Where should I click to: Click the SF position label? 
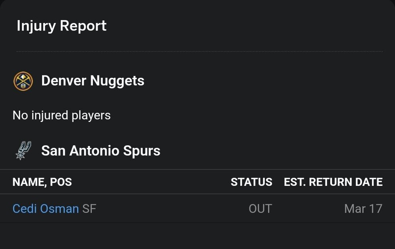click(x=89, y=209)
